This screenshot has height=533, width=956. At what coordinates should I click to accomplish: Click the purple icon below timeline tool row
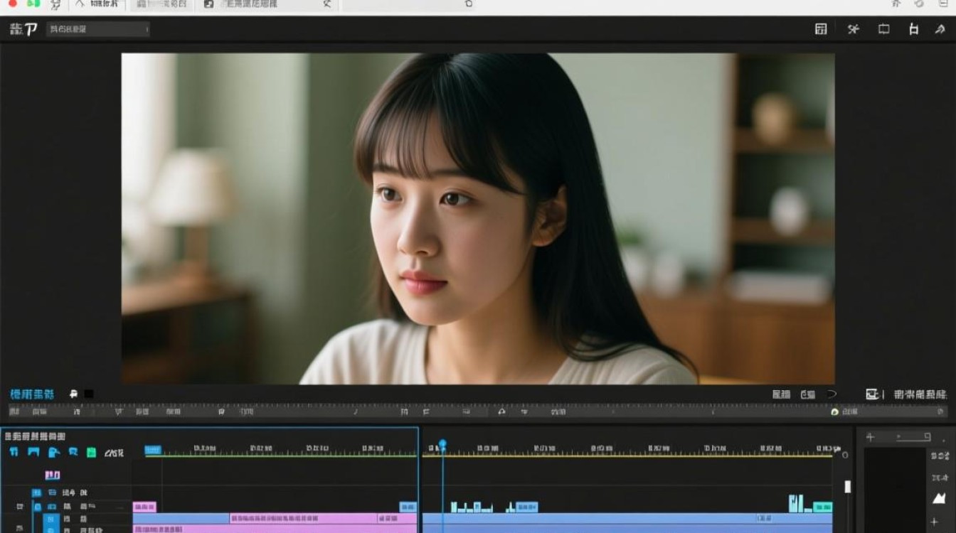53,475
